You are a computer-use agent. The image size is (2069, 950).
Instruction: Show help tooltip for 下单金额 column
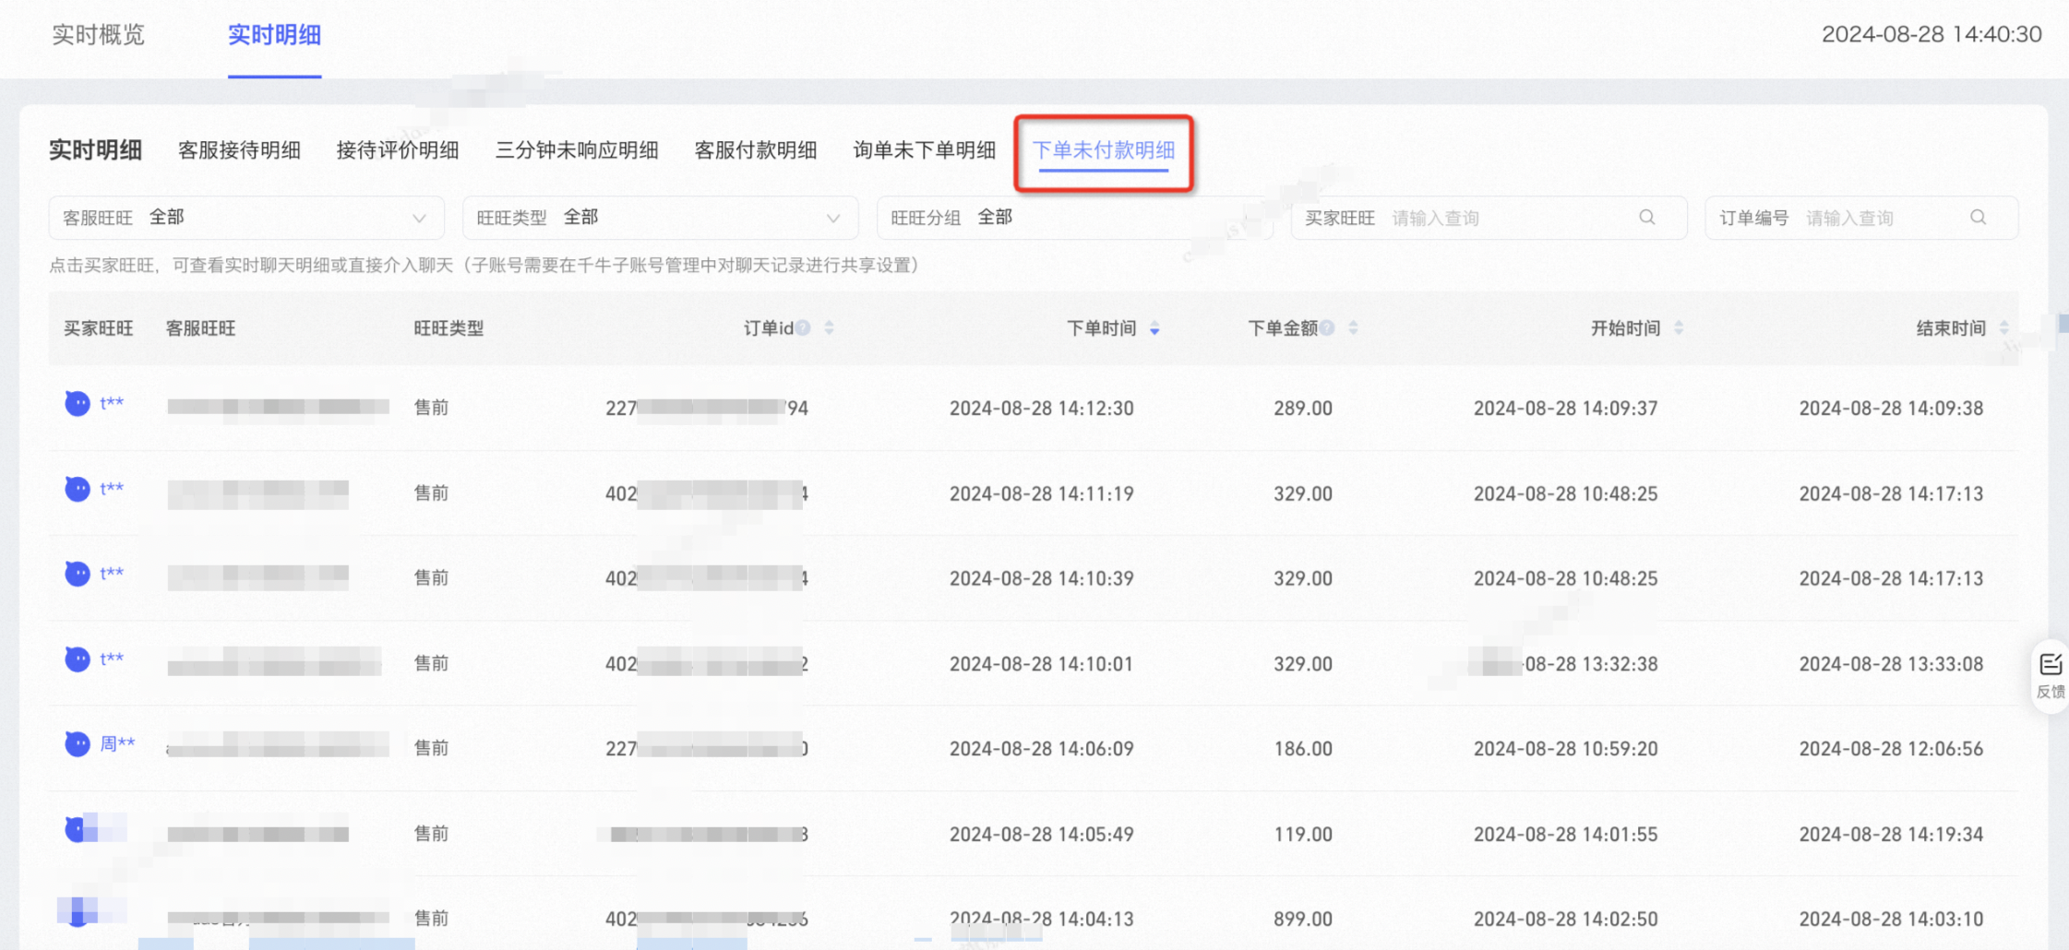click(1327, 328)
